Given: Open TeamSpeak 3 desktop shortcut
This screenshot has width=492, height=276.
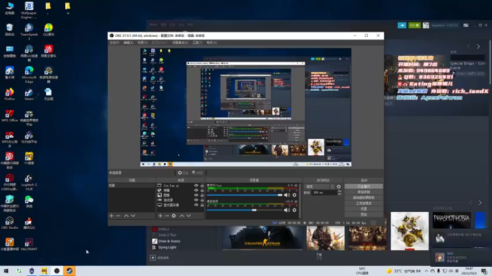Looking at the screenshot, I should tap(29, 32).
